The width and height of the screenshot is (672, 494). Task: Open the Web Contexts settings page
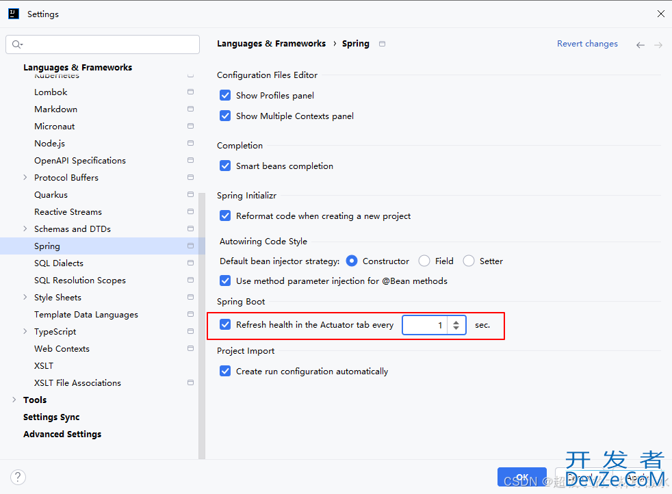pyautogui.click(x=62, y=349)
